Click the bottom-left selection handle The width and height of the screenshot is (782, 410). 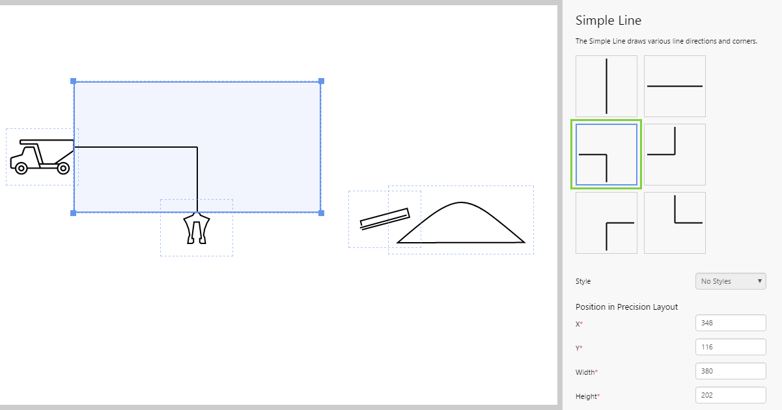tap(73, 213)
